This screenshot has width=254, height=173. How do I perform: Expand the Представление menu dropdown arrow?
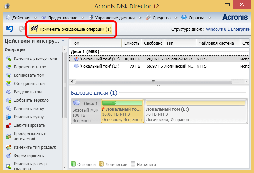[x=83, y=18]
